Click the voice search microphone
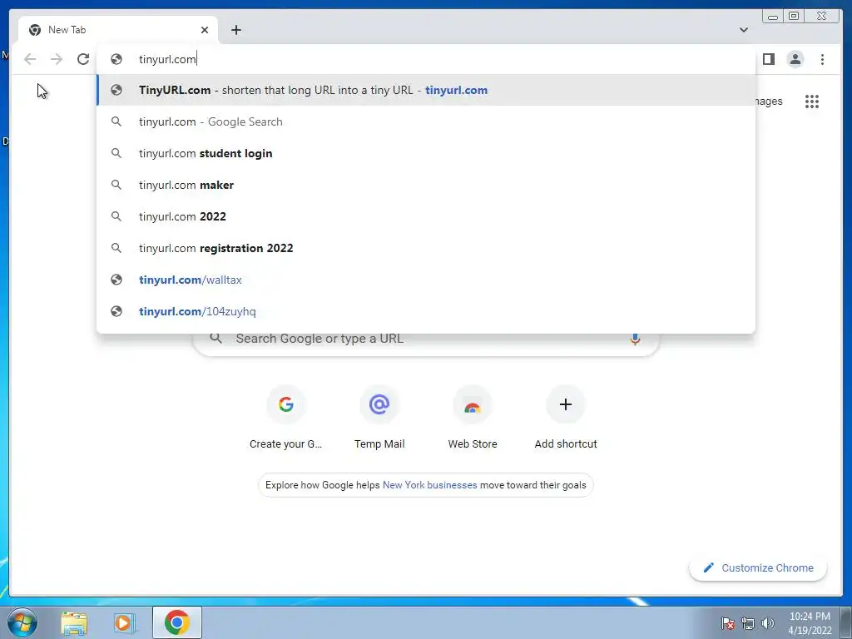 [x=635, y=339]
